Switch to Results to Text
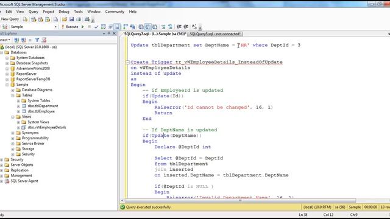This screenshot has width=390, height=219. (x=141, y=27)
